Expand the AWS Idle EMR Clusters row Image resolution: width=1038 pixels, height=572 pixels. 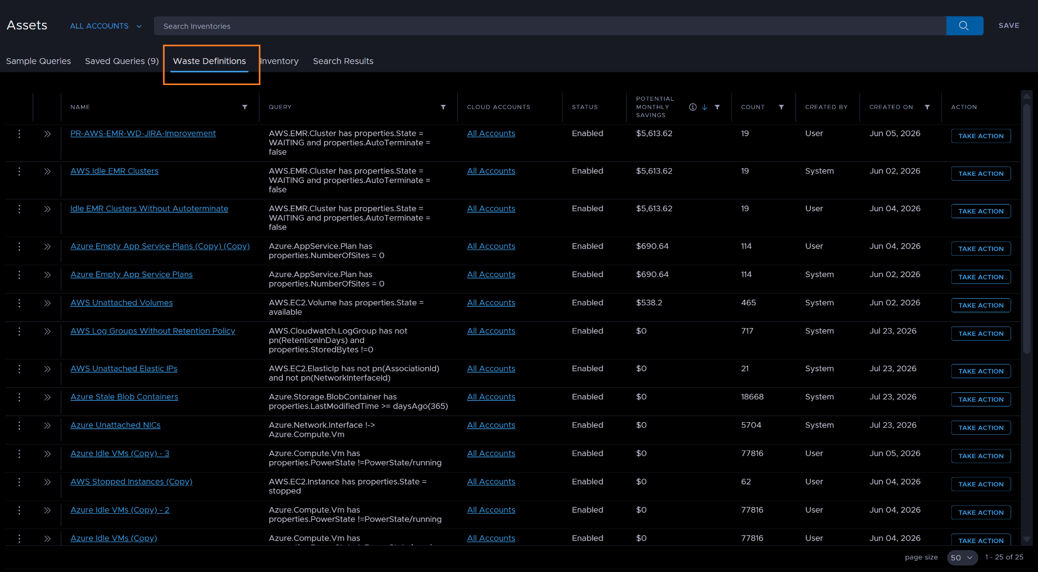click(47, 172)
